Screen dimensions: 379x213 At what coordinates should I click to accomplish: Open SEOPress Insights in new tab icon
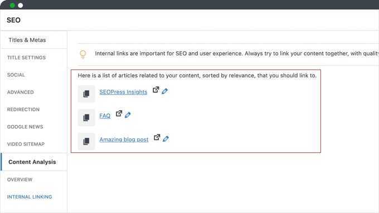pos(156,90)
